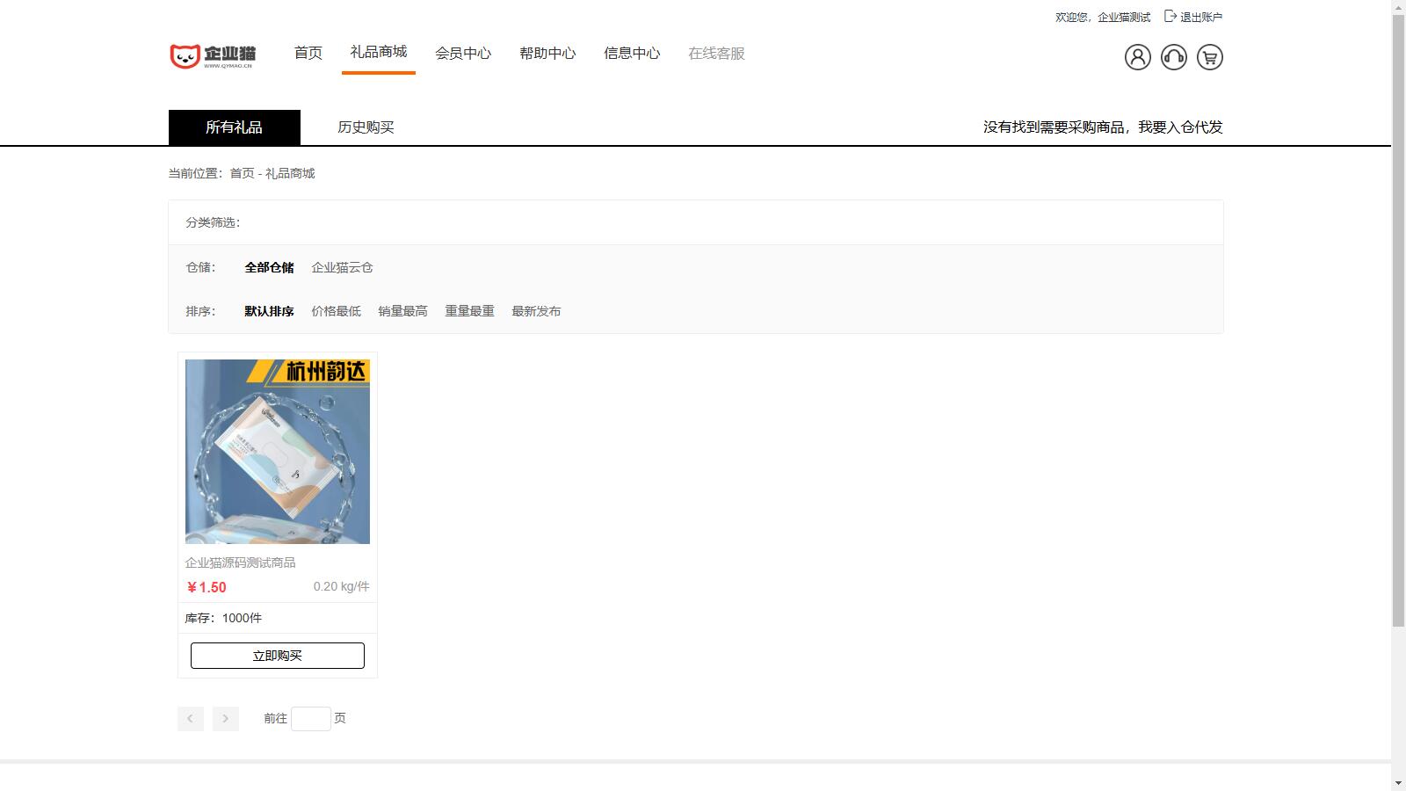Click the 库存：1000件 stock text
Image resolution: width=1406 pixels, height=791 pixels.
coord(223,618)
